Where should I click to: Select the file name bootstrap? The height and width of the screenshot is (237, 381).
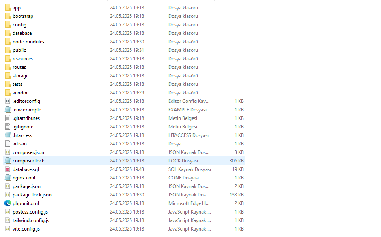click(23, 16)
